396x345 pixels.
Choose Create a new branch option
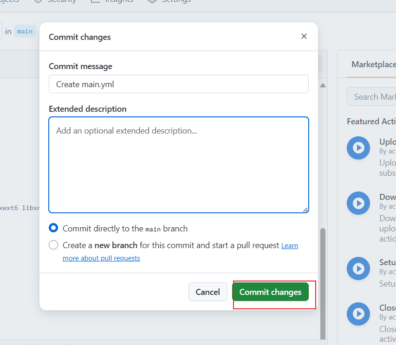pyautogui.click(x=53, y=245)
